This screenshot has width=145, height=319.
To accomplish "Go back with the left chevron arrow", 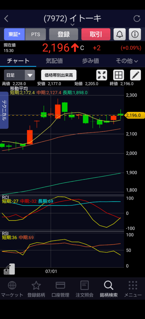I will tap(6, 19).
